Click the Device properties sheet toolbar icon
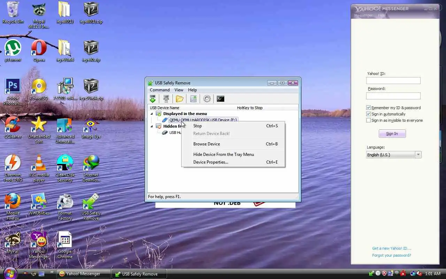Viewport: 446px width, 279px height. point(193,99)
